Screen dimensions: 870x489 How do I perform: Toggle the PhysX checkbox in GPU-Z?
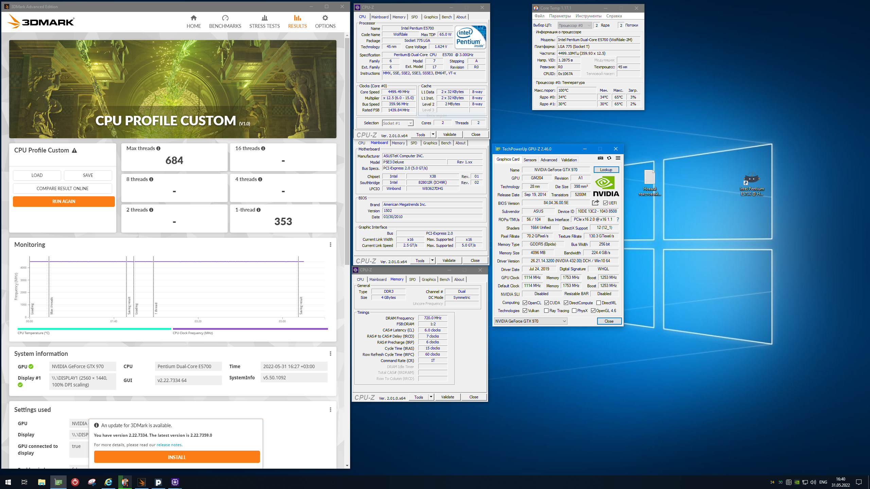574,311
